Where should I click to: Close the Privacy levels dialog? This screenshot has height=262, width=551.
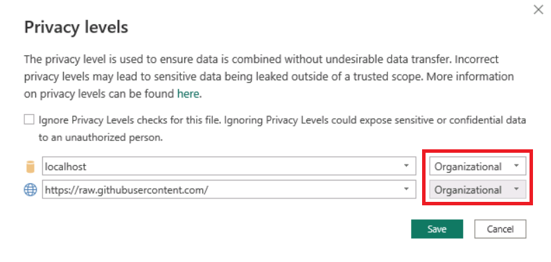tap(539, 10)
